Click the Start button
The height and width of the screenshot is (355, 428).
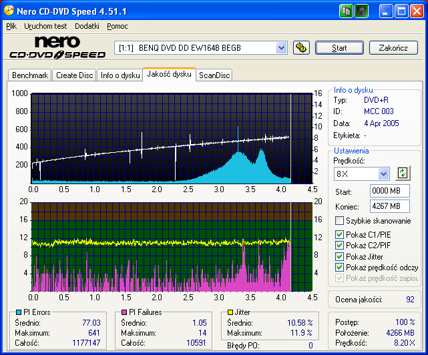[x=339, y=48]
